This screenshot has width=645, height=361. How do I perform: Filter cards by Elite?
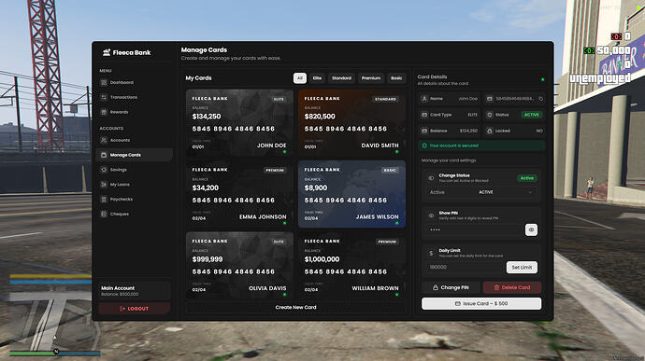click(317, 78)
